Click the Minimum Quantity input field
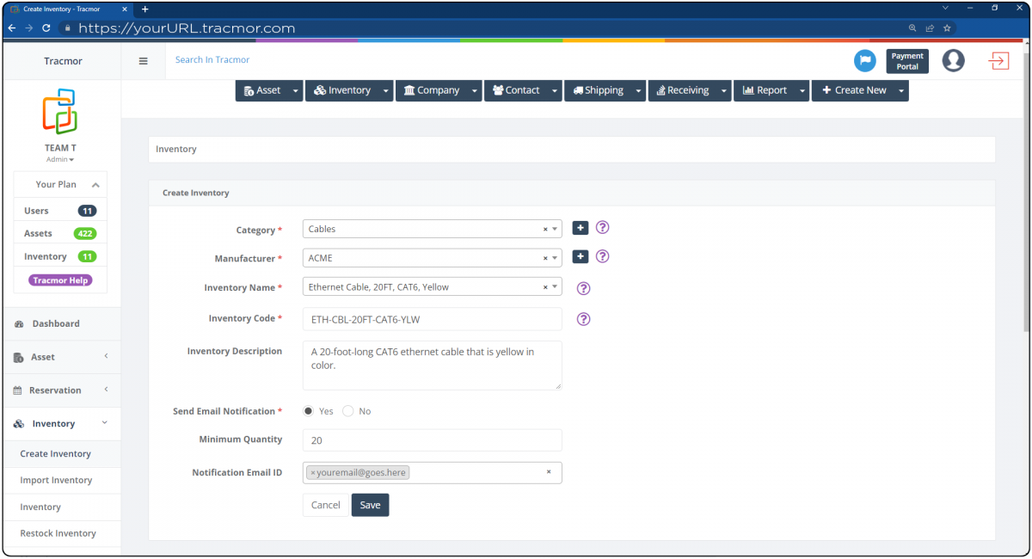This screenshot has height=559, width=1032. click(x=430, y=439)
